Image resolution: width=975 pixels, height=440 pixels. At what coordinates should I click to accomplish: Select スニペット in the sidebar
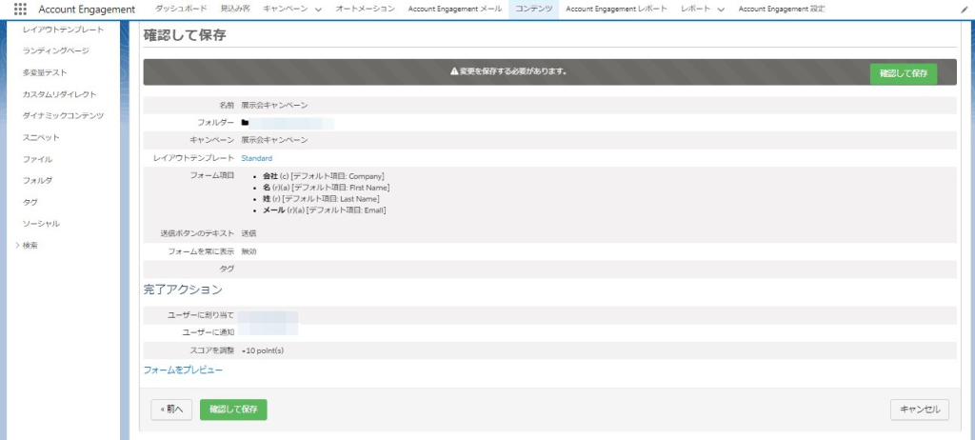click(40, 137)
